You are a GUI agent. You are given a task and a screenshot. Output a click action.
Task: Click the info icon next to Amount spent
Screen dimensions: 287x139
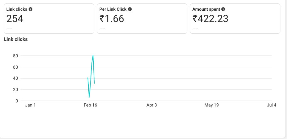point(223,9)
